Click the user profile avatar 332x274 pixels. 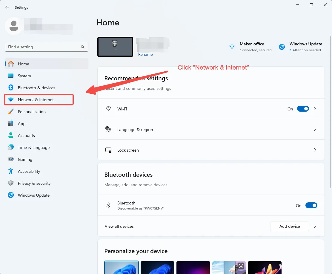pyautogui.click(x=13, y=26)
